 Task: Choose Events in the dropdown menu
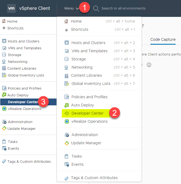(x=99, y=164)
